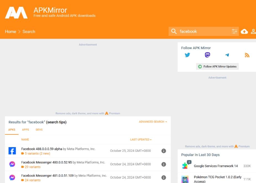The image size is (256, 183).
Task: Click the upload APK cloud icon
Action: (244, 31)
